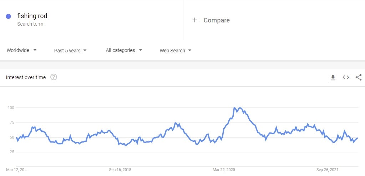The width and height of the screenshot is (365, 176).
Task: Click the plus icon beside Compare
Action: pos(194,20)
